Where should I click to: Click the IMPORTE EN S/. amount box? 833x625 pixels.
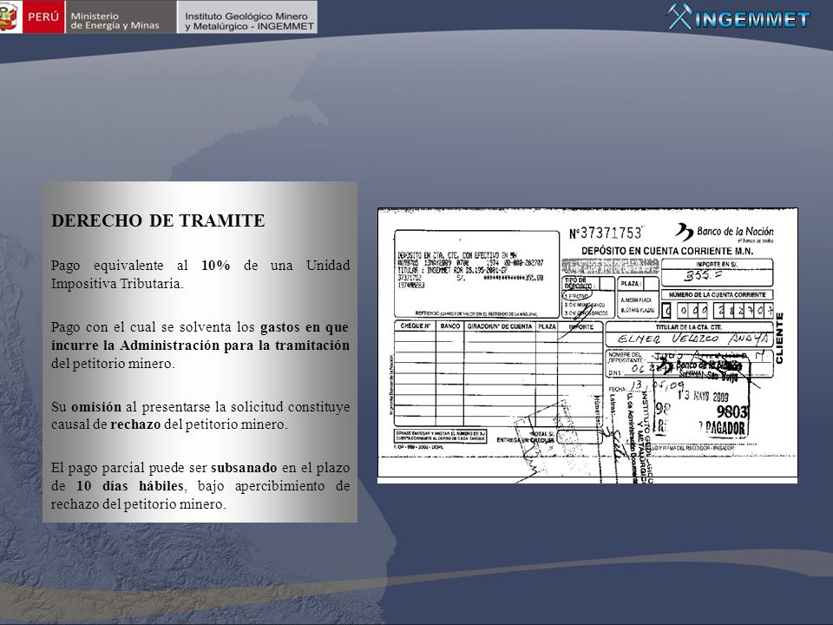[718, 273]
